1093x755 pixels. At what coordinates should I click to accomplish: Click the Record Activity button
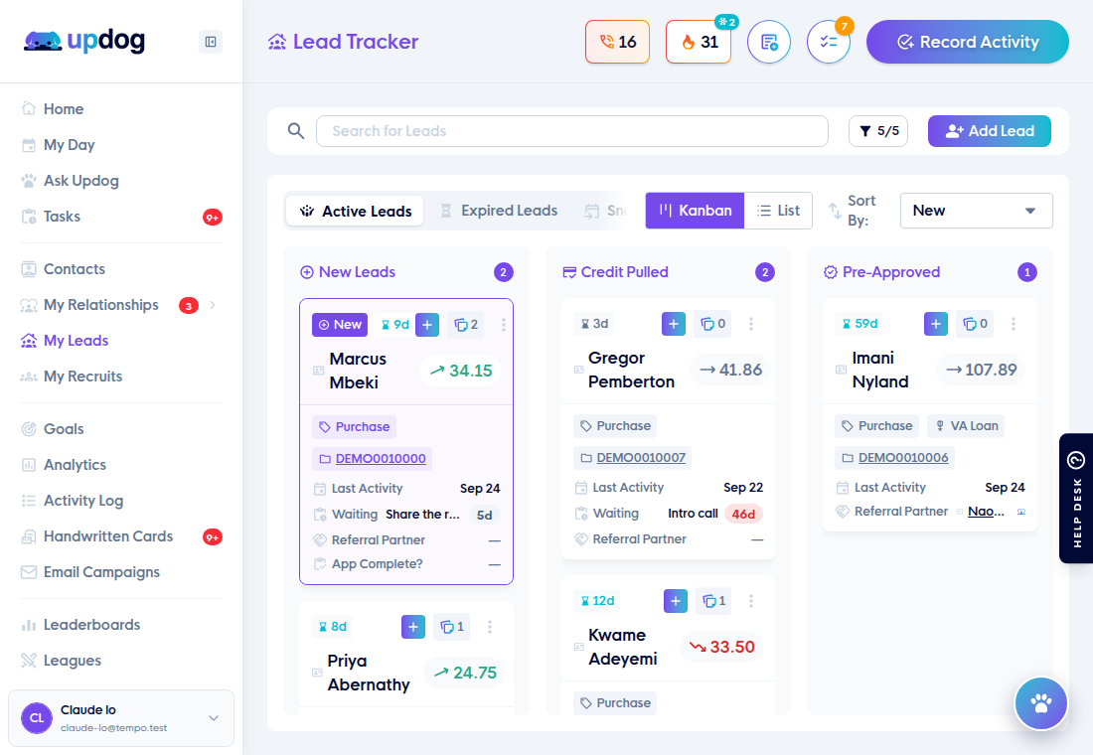point(968,42)
